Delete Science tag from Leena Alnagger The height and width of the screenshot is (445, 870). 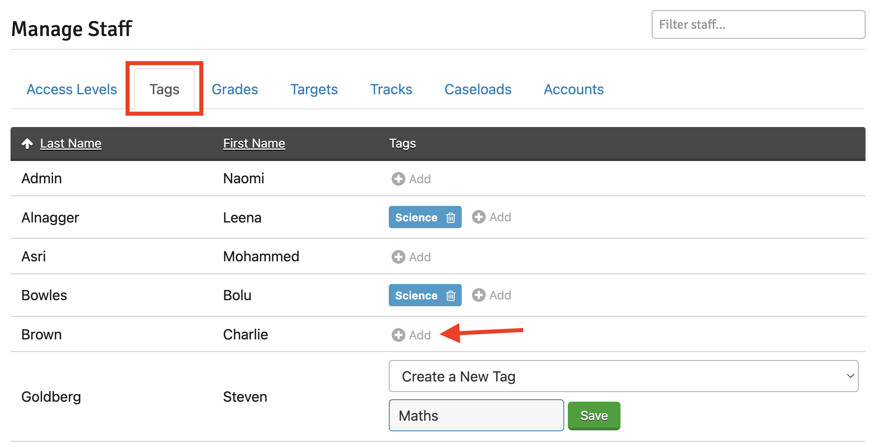point(451,218)
